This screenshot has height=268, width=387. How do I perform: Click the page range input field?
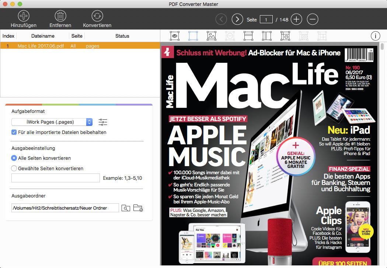(x=56, y=178)
